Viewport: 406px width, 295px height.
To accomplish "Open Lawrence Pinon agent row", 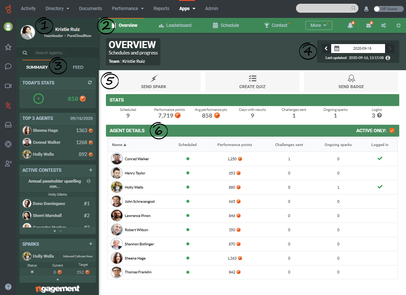I will pyautogui.click(x=252, y=216).
